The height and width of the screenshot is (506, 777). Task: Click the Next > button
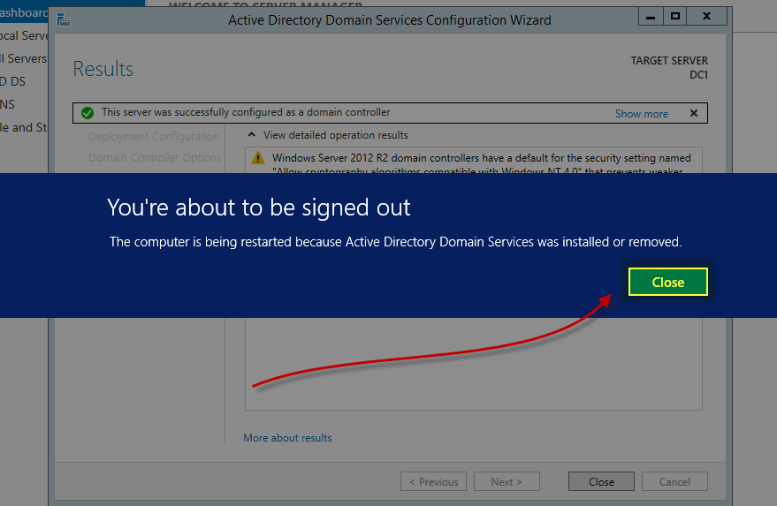coord(507,482)
